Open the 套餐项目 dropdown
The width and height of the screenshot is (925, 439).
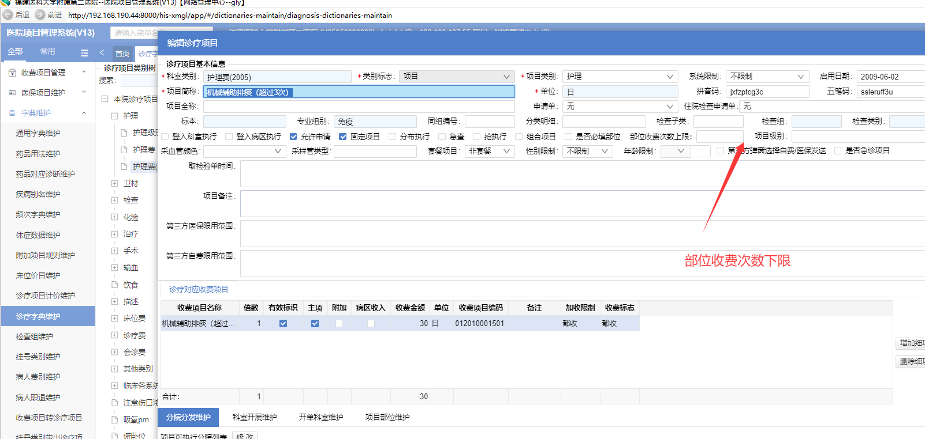(490, 151)
